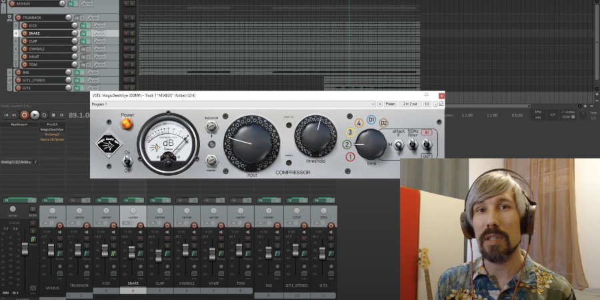Click the SNARE mixer channel fader

click(x=131, y=253)
